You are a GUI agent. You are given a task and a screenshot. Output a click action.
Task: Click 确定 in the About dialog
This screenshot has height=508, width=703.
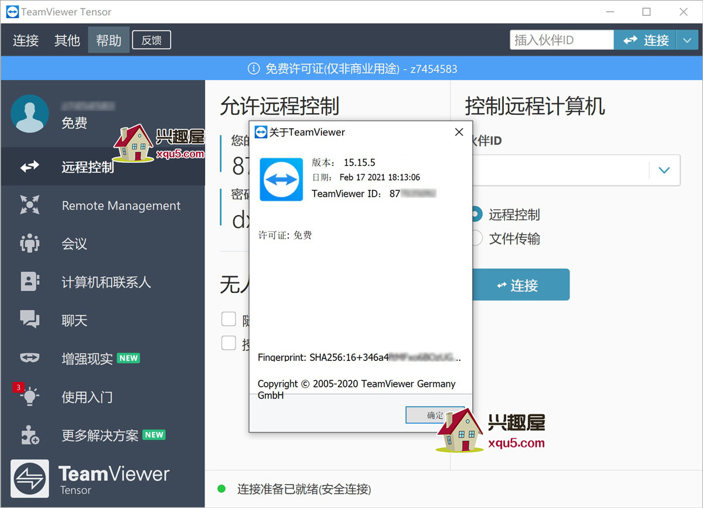[x=435, y=415]
